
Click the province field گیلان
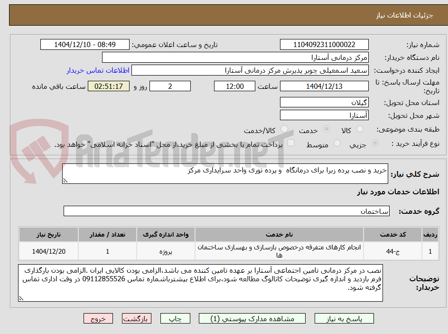324,102
